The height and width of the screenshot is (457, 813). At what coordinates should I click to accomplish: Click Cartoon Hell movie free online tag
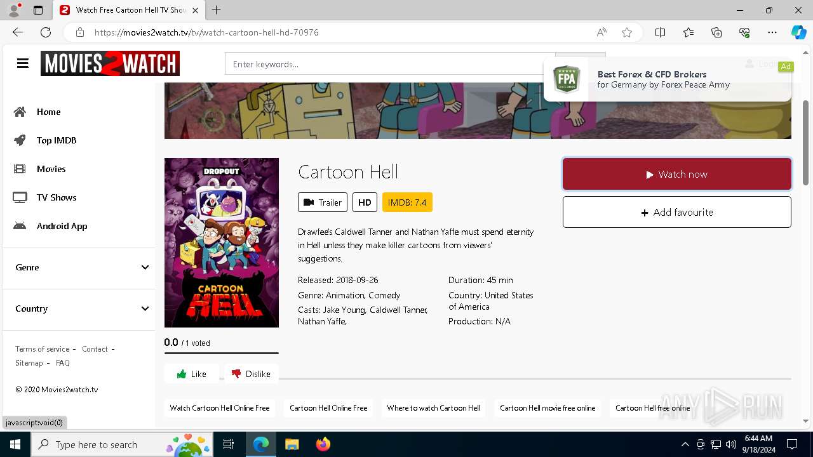click(548, 408)
